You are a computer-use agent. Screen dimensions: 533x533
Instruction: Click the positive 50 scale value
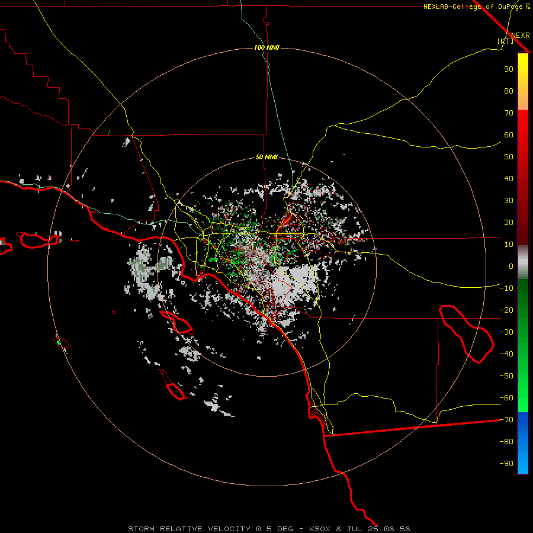509,157
